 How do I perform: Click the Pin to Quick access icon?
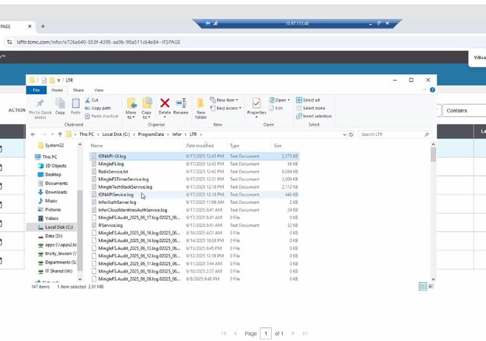click(x=40, y=103)
